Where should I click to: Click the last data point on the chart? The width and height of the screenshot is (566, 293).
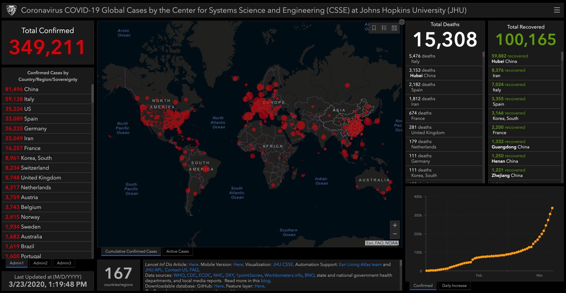pos(552,208)
